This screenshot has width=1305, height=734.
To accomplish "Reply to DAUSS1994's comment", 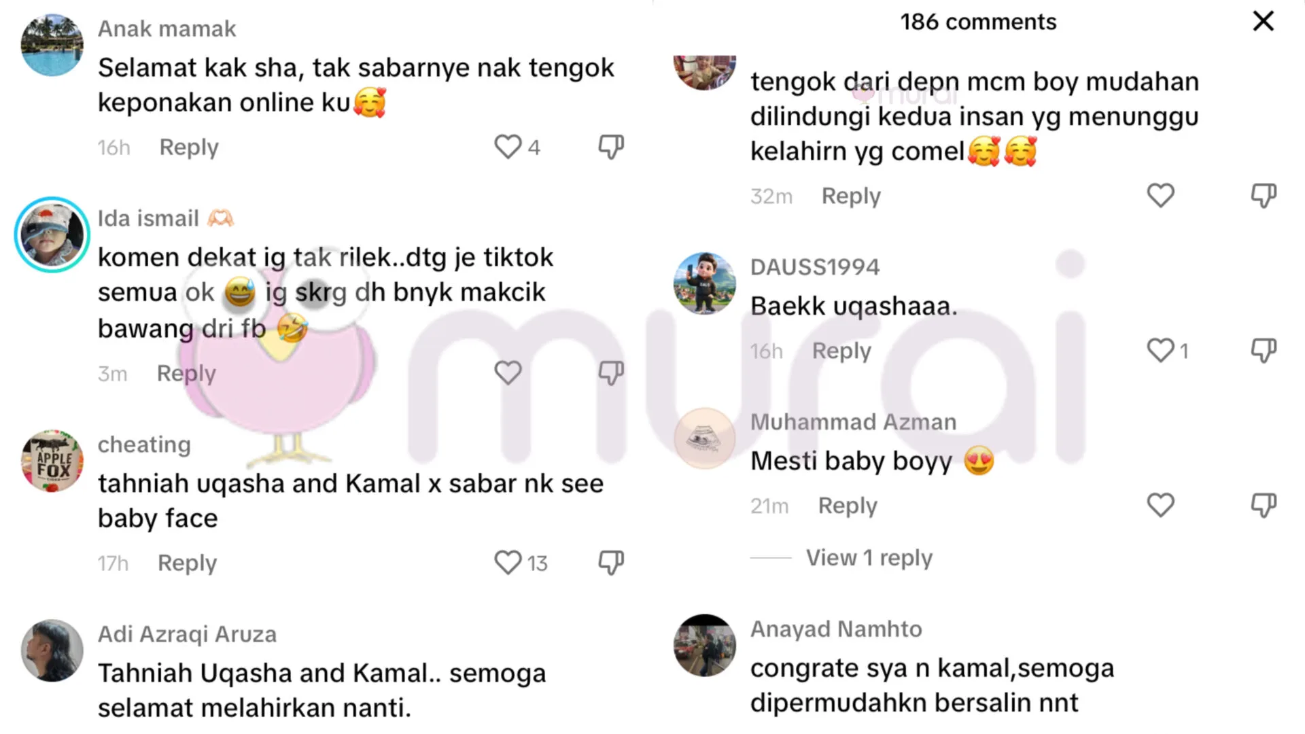I will 841,351.
